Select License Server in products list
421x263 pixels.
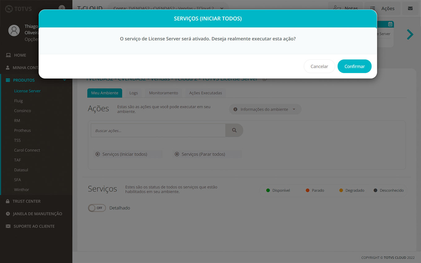point(27,91)
